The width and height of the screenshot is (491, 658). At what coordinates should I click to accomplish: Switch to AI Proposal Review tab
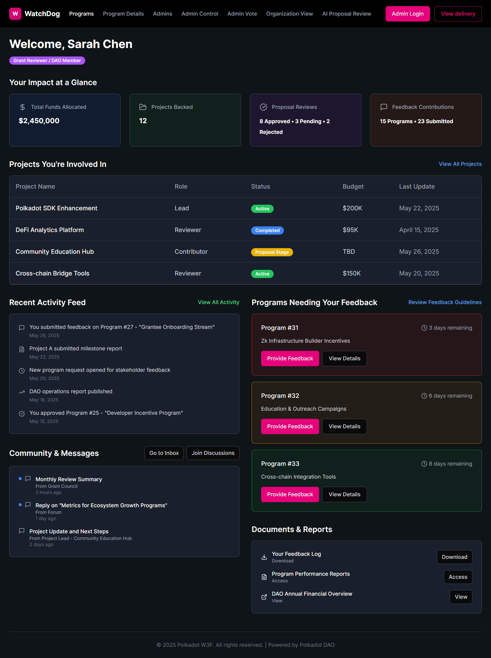click(347, 14)
